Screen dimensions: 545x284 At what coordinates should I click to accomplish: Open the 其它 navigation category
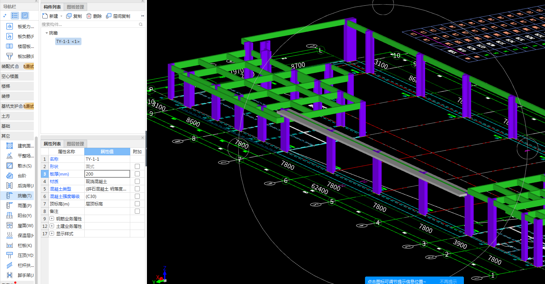click(17, 136)
